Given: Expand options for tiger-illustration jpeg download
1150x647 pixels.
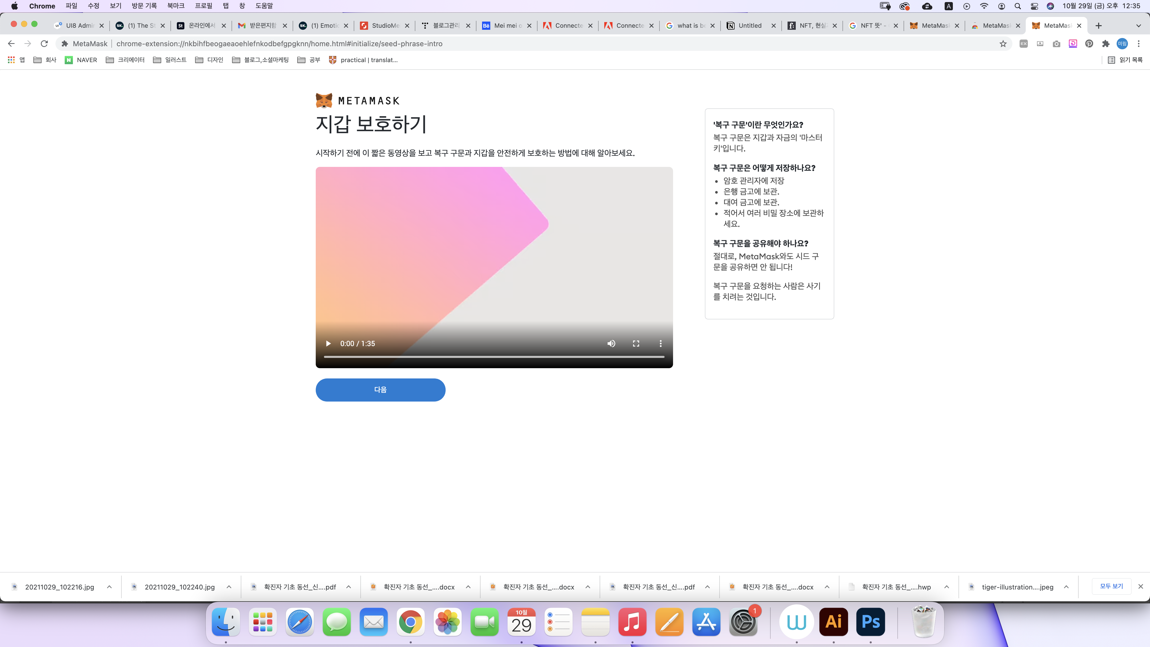Looking at the screenshot, I should [1066, 587].
